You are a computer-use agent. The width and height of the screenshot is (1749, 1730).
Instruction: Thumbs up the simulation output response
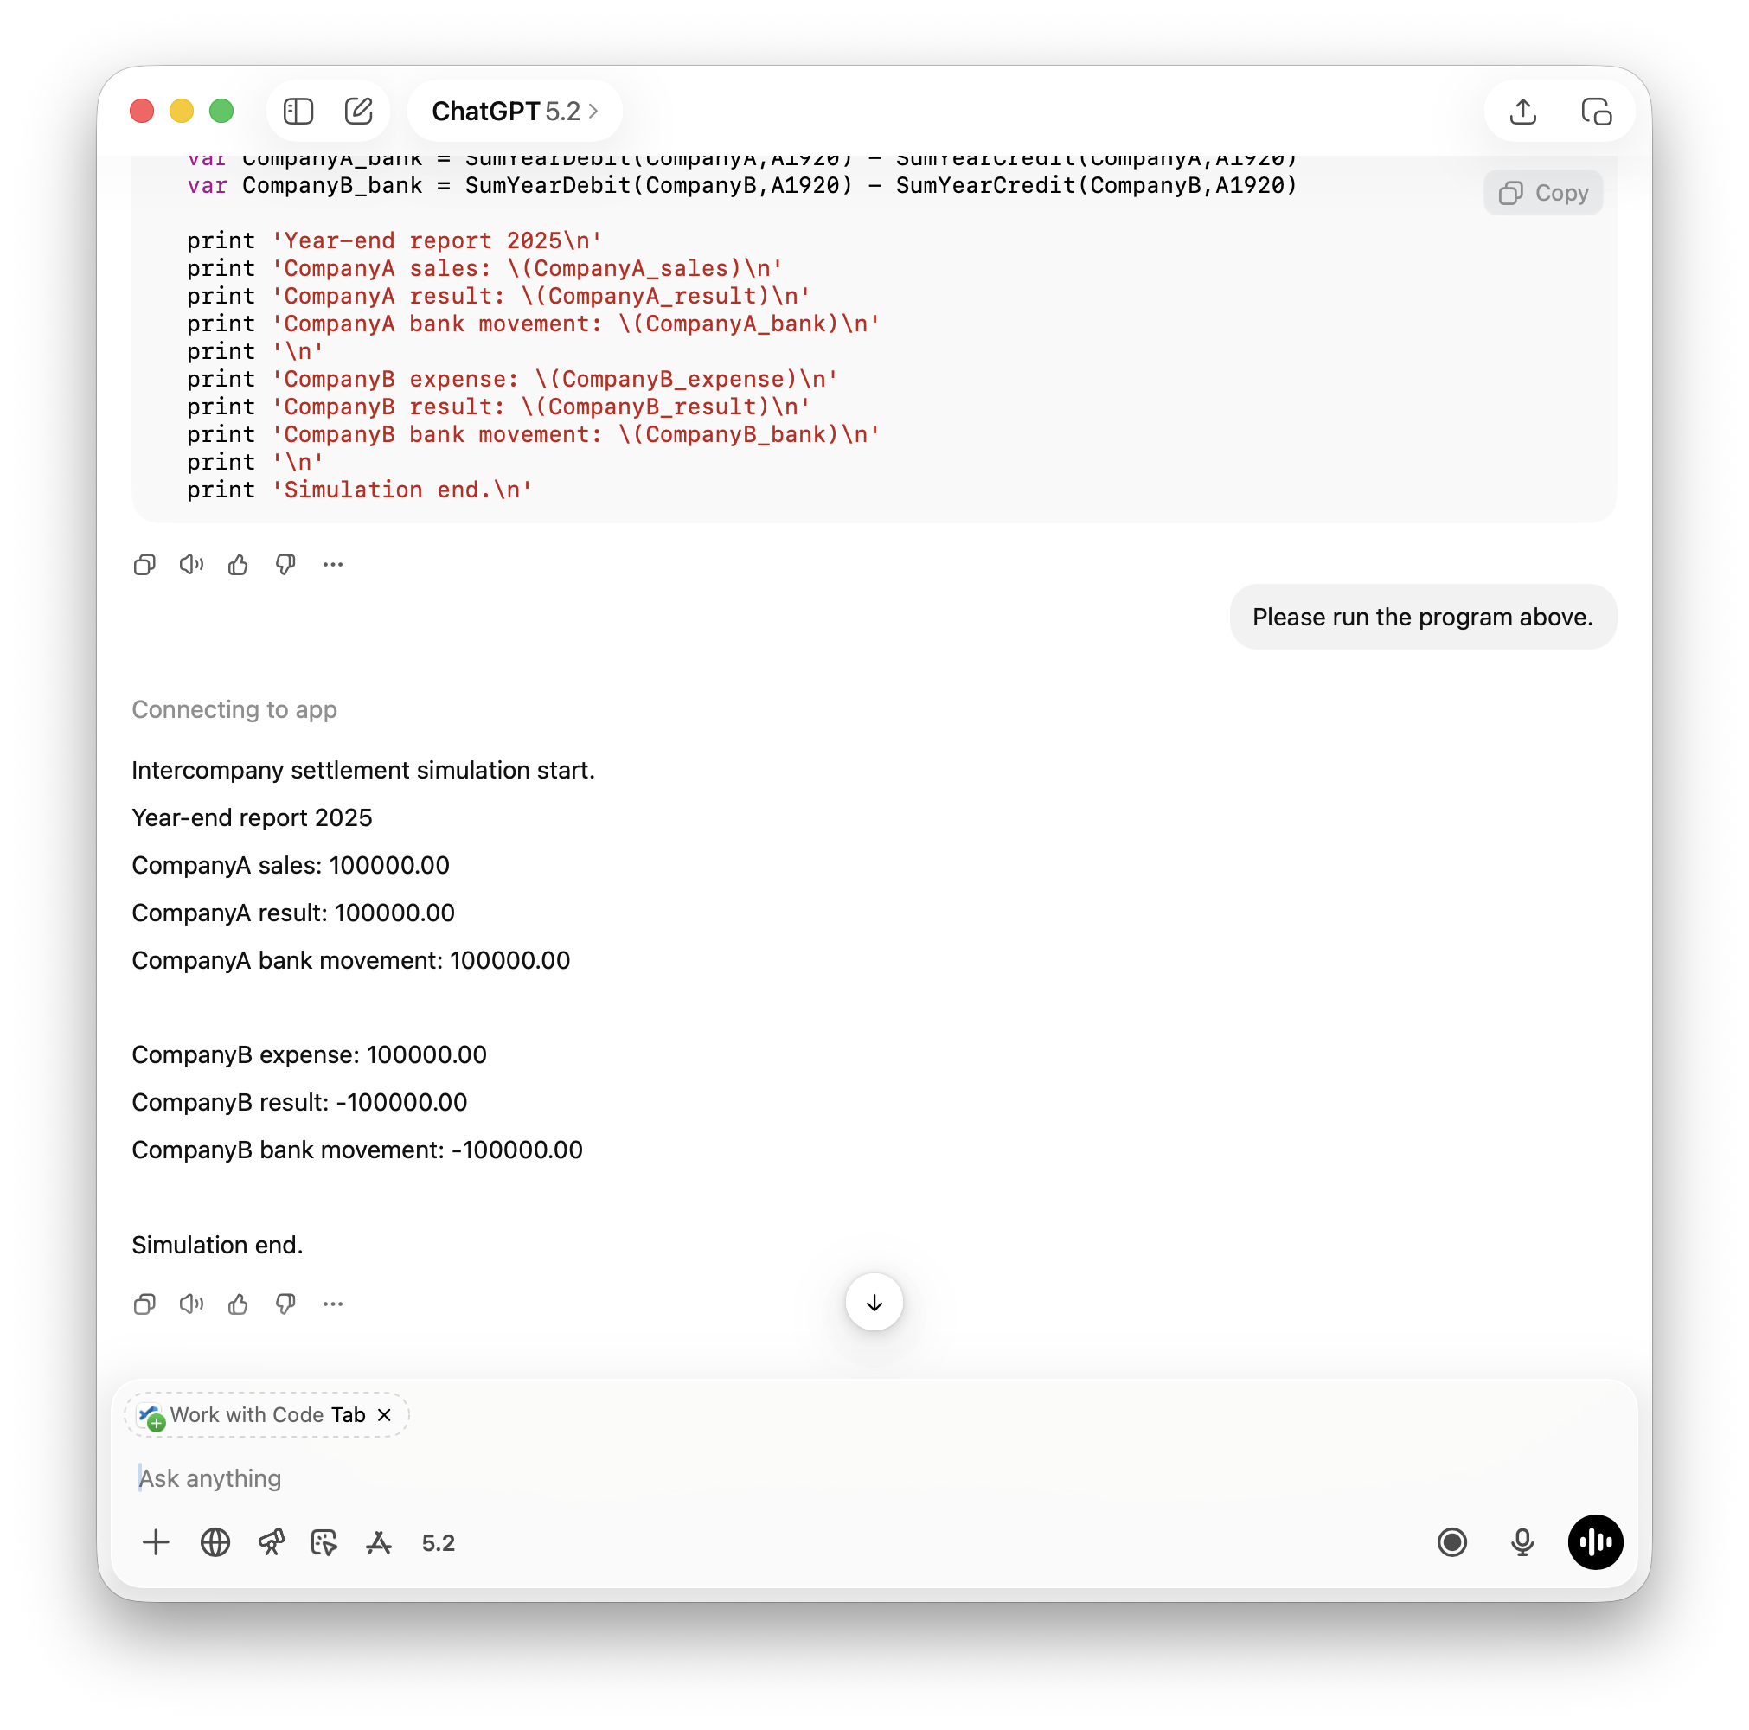[x=238, y=1304]
